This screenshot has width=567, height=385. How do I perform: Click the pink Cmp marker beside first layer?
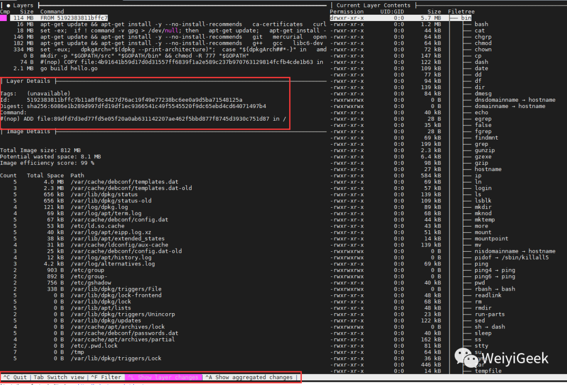click(x=3, y=18)
